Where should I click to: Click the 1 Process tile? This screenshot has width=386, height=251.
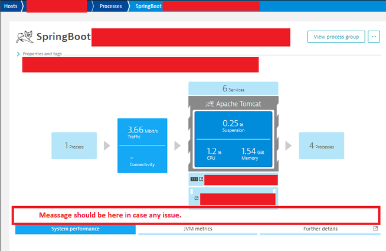coord(74,146)
